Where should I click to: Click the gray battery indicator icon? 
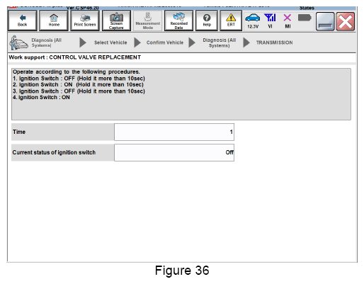(305, 18)
